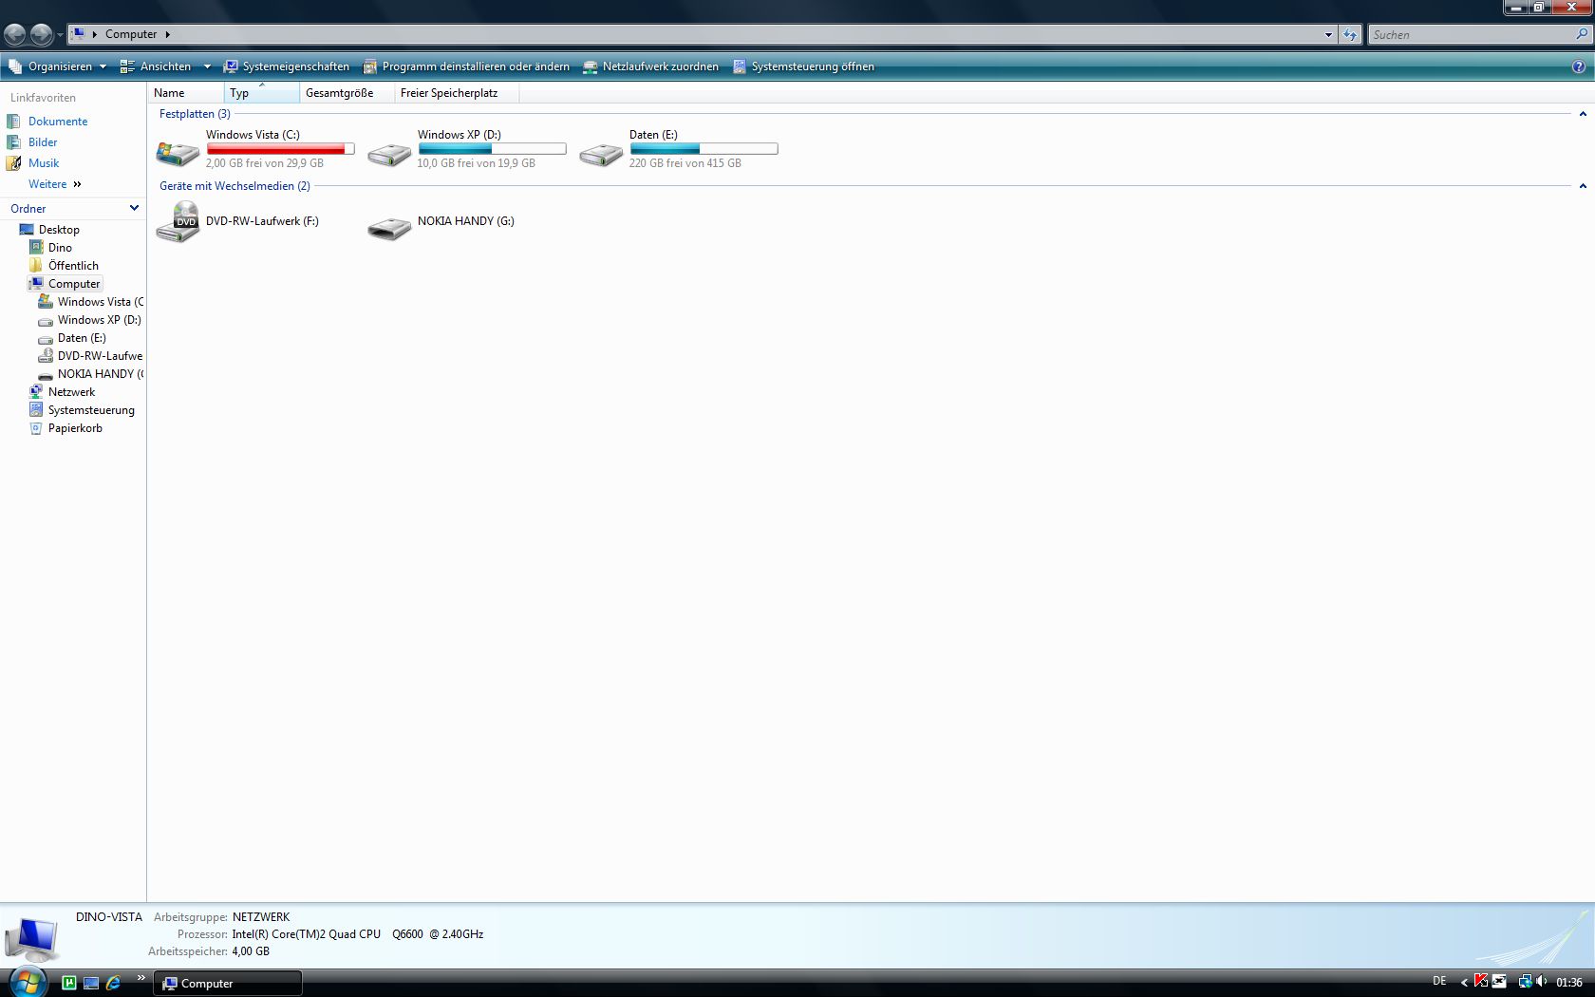Sort by the Name column header
The height and width of the screenshot is (997, 1595).
tap(185, 93)
